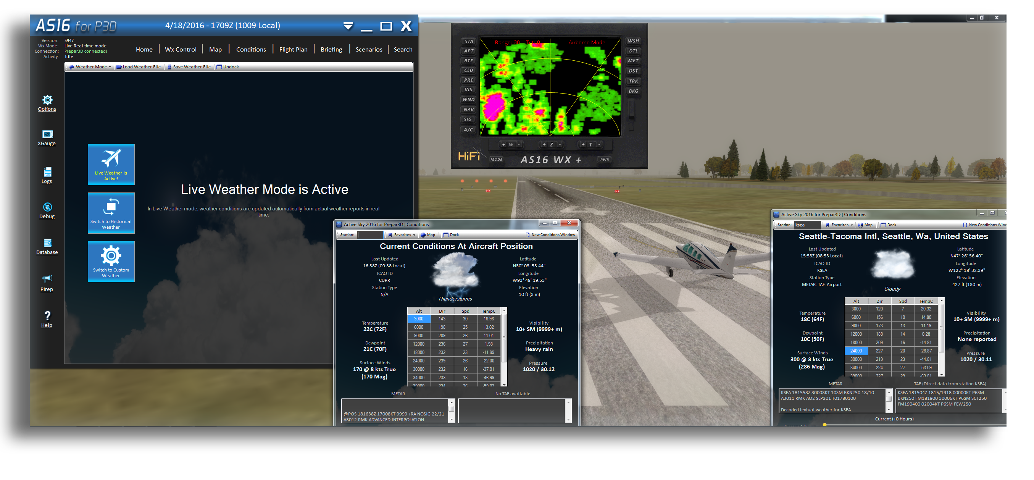Open the Flight Plan menu

pyautogui.click(x=294, y=49)
